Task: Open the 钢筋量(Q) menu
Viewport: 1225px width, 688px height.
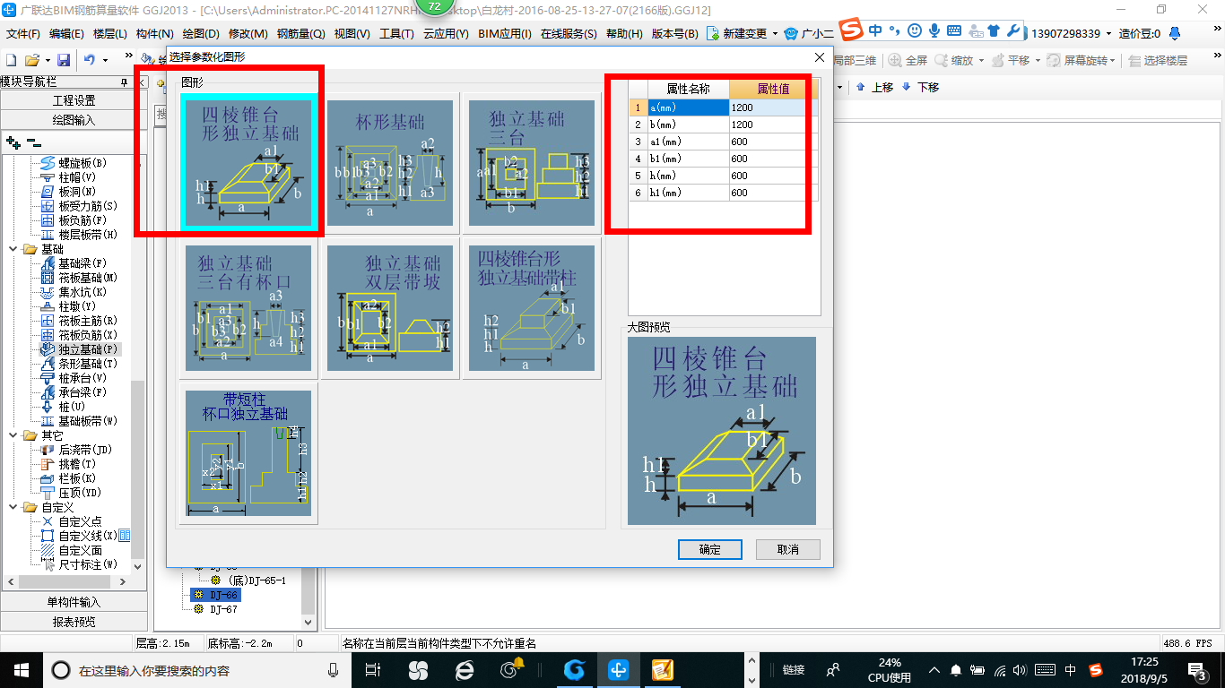Action: [x=301, y=34]
